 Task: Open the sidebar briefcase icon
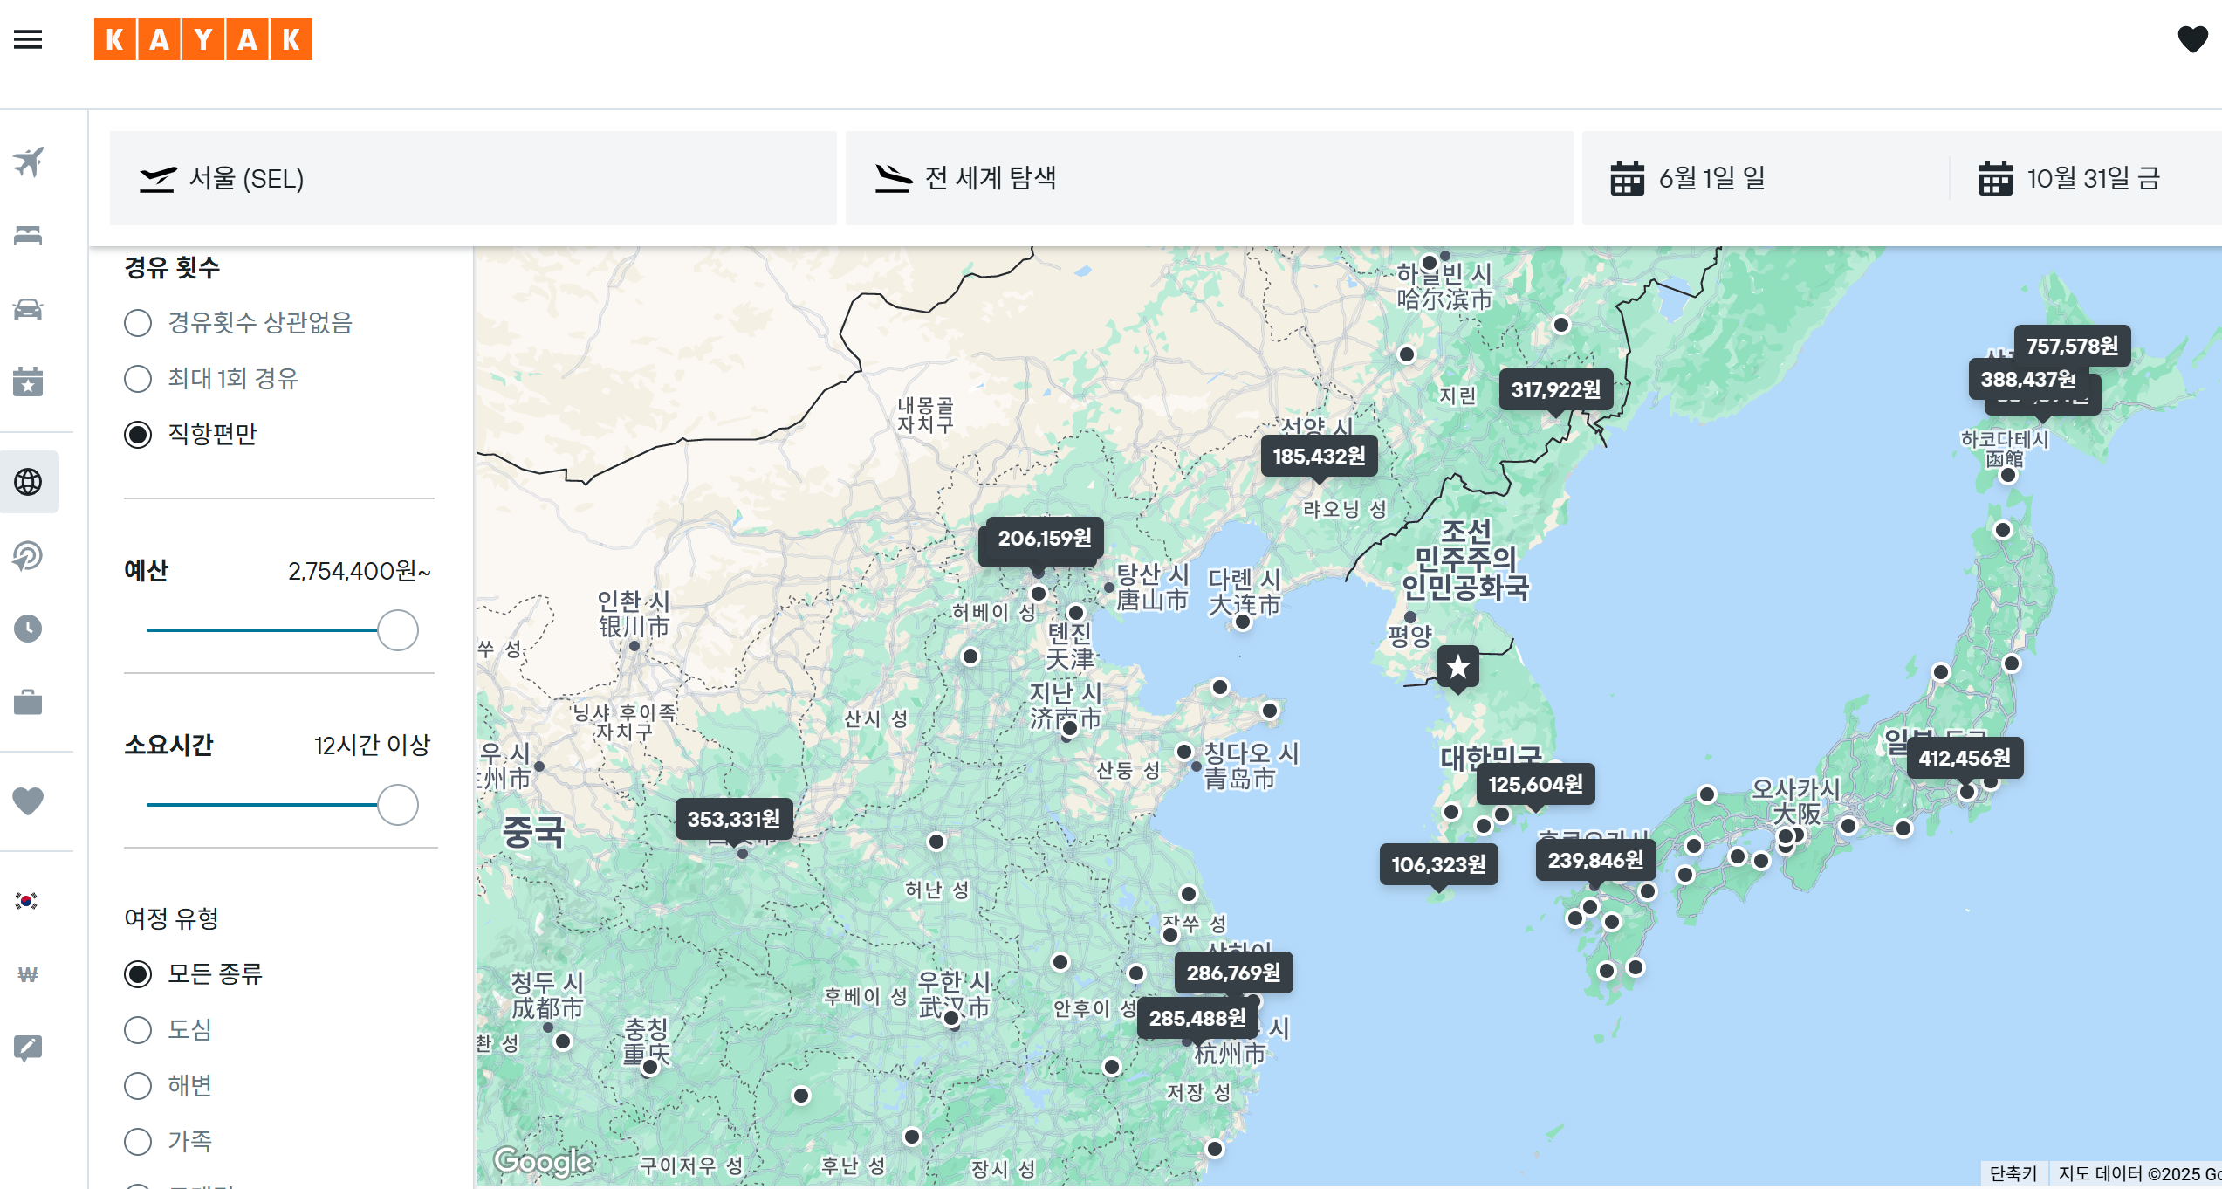(28, 702)
